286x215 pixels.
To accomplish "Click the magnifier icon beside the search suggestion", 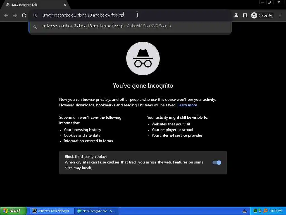I will tap(35, 27).
